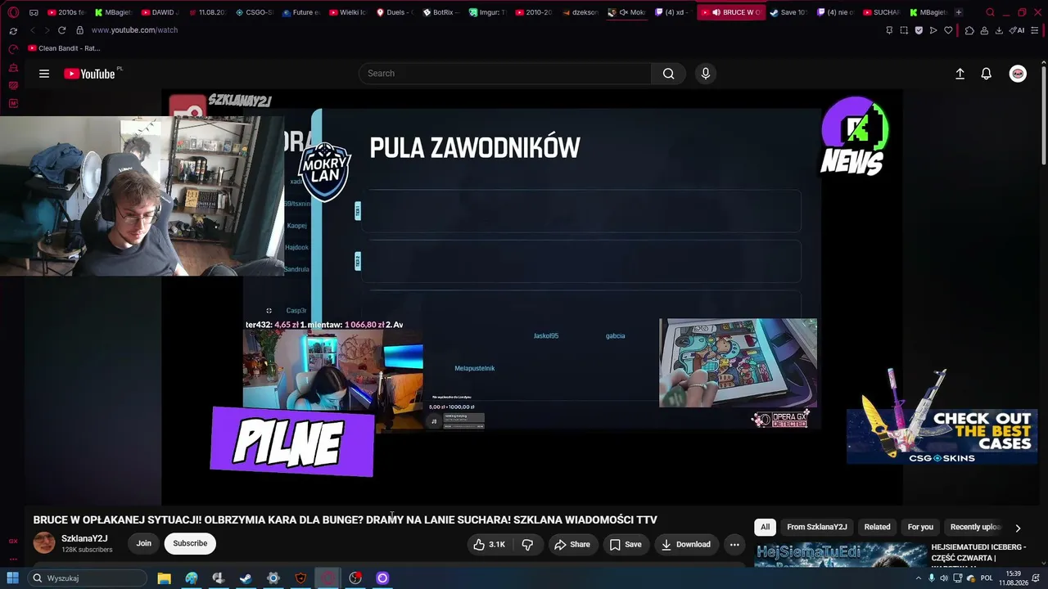Open the Windows Start menu
The height and width of the screenshot is (589, 1048).
click(12, 578)
